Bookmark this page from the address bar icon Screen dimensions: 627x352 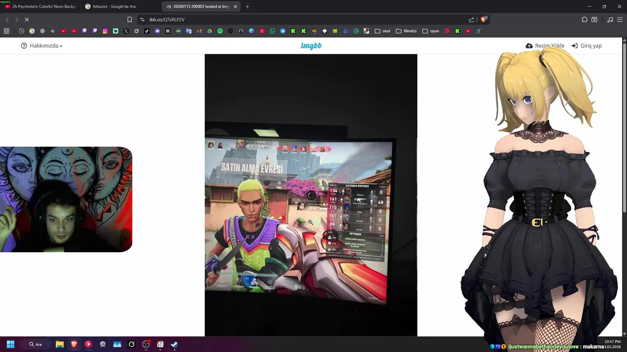(129, 20)
